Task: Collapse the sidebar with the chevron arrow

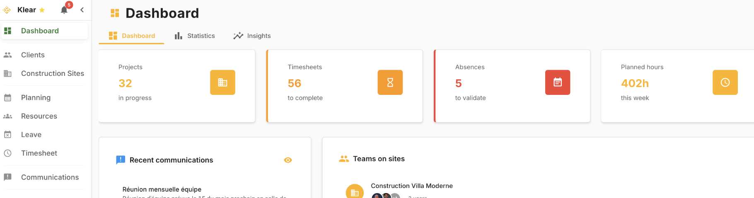Action: 82,10
